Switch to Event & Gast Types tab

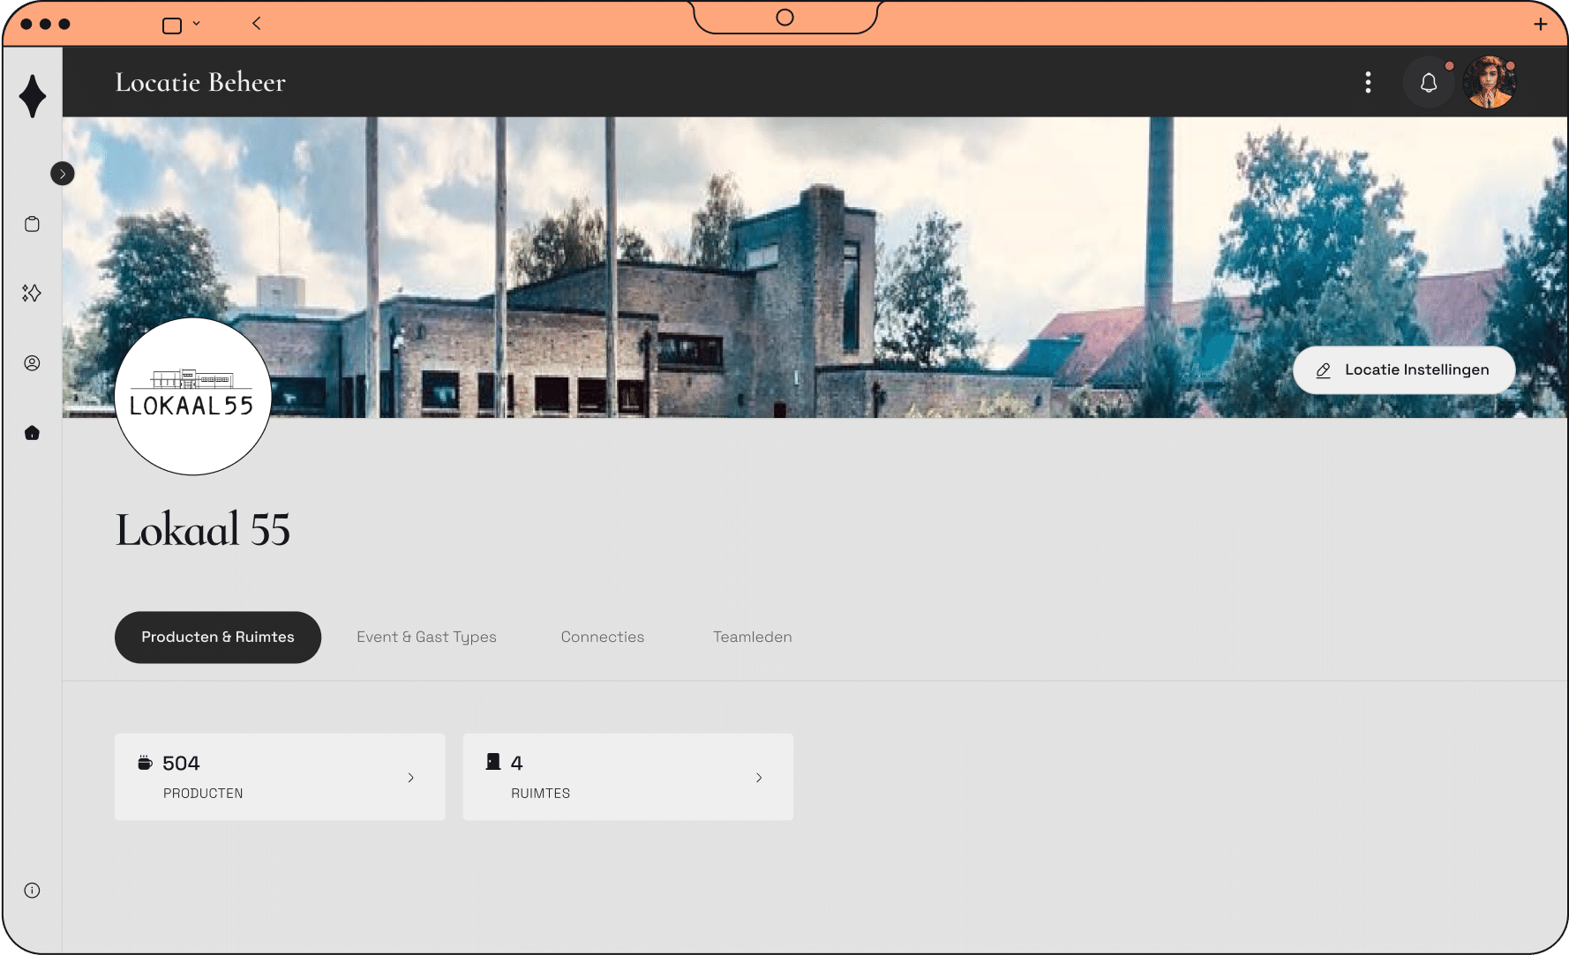click(426, 637)
